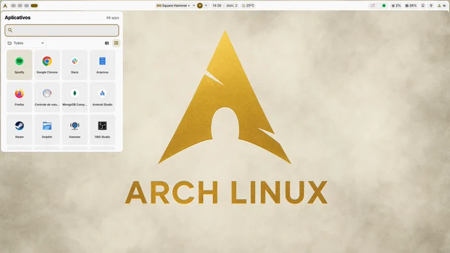The width and height of the screenshot is (450, 253).
Task: Switch to the first workspace dot
Action: 13,5
